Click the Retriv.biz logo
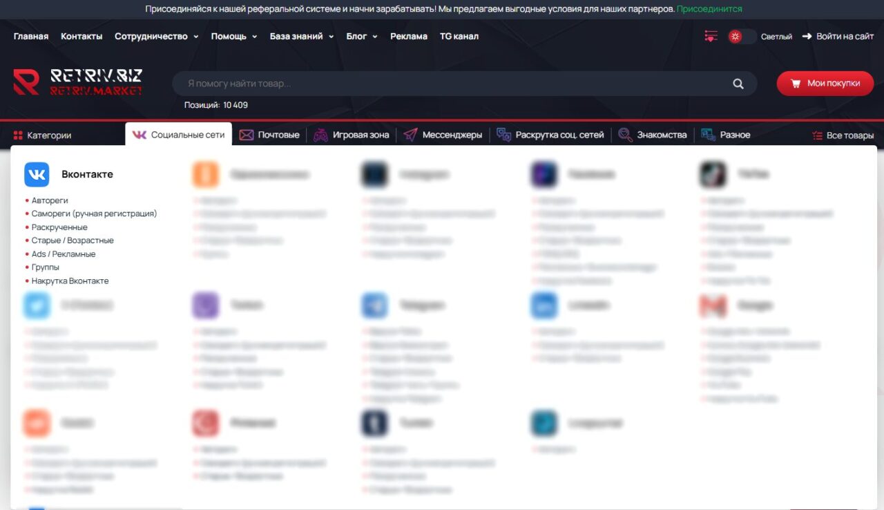 tap(77, 82)
